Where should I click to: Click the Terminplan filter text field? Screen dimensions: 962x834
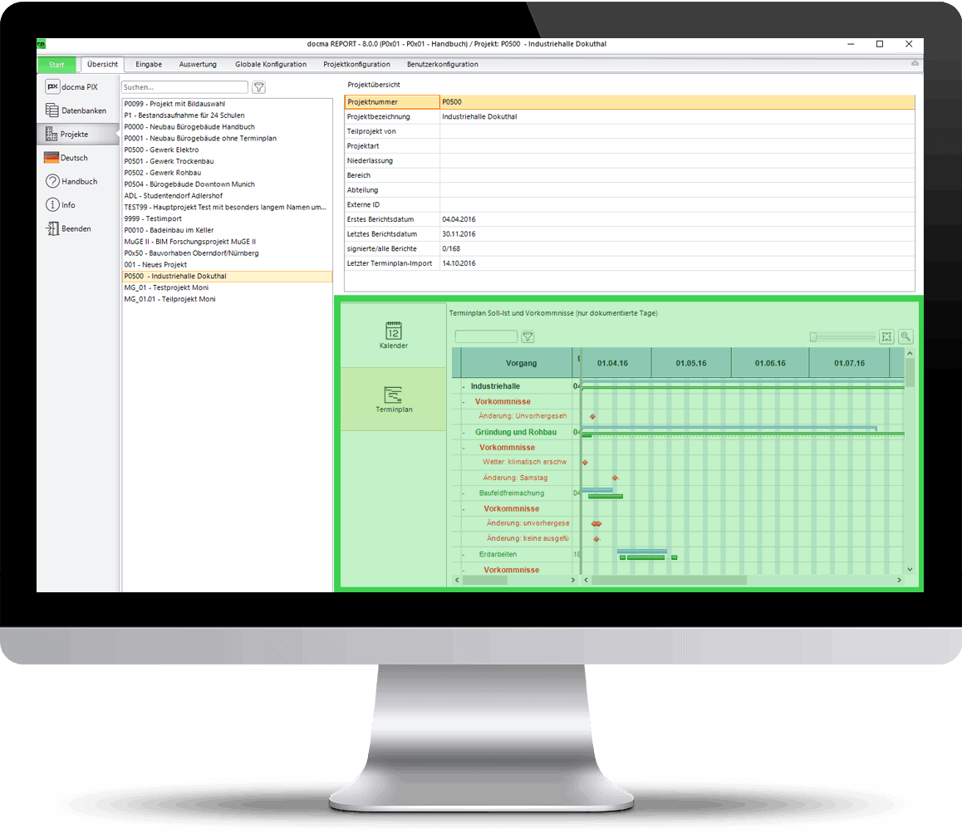pyautogui.click(x=486, y=336)
